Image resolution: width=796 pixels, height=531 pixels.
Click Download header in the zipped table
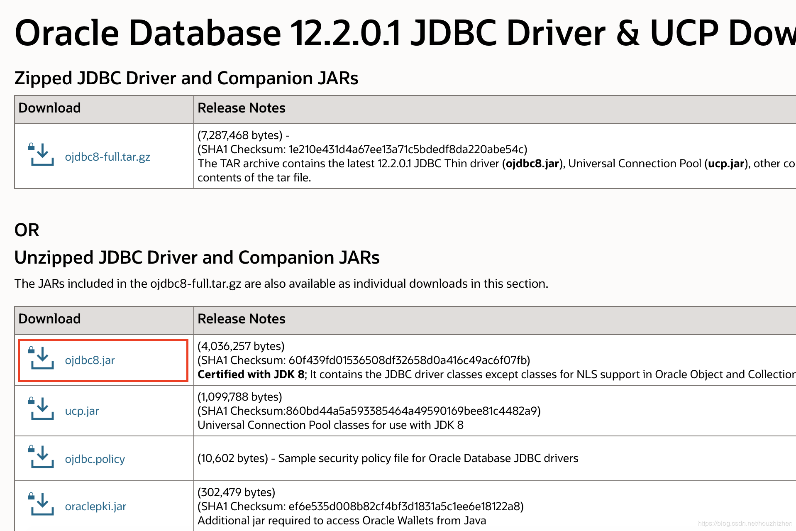click(x=50, y=108)
